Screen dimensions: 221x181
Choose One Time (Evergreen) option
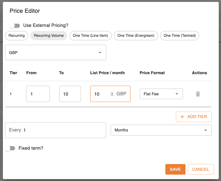click(136, 35)
